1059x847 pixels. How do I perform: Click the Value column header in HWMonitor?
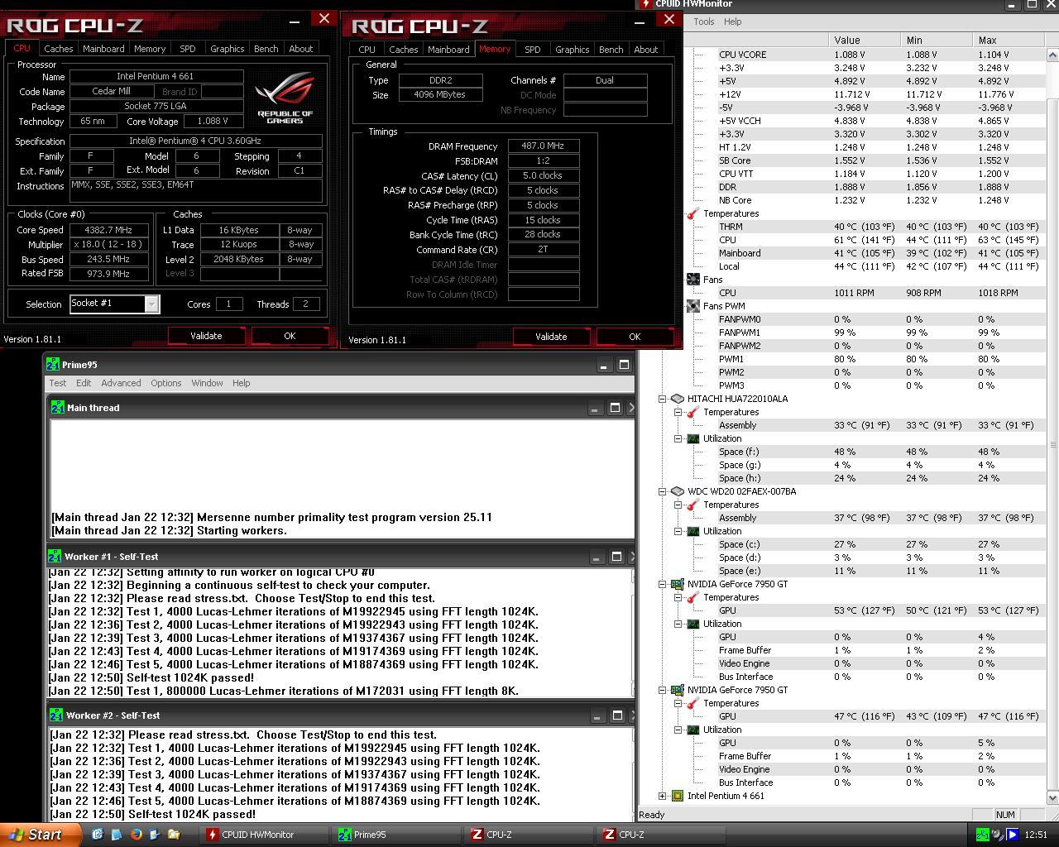(x=864, y=40)
